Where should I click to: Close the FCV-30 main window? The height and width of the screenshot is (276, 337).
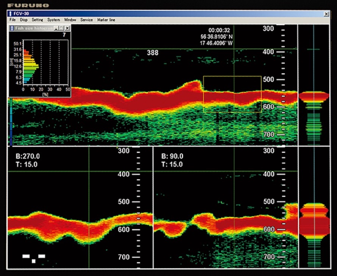point(326,14)
